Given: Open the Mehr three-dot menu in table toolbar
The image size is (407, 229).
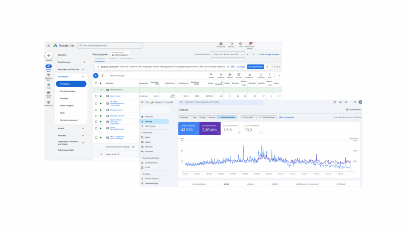Looking at the screenshot, I should [270, 74].
